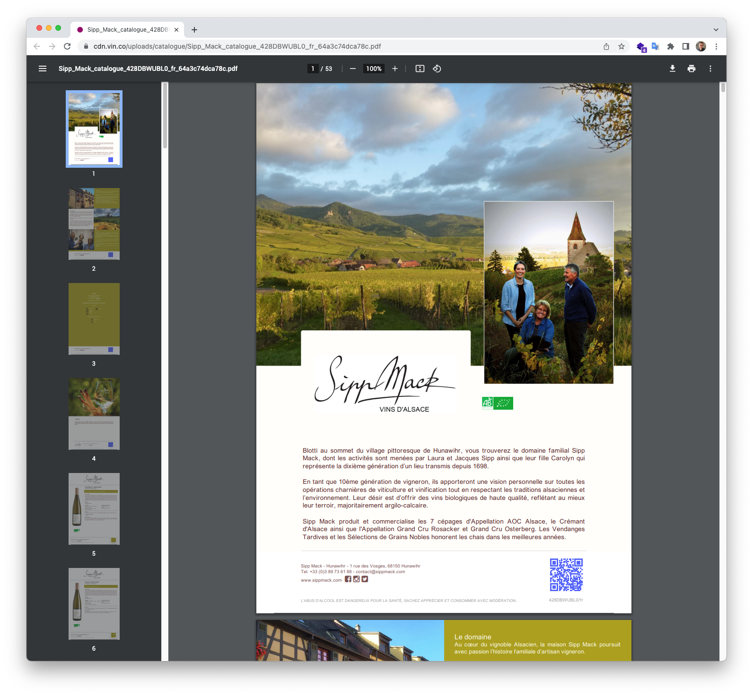Viewport: 753px width, 696px height.
Task: Click the Twitter icon in footer
Action: pyautogui.click(x=365, y=579)
